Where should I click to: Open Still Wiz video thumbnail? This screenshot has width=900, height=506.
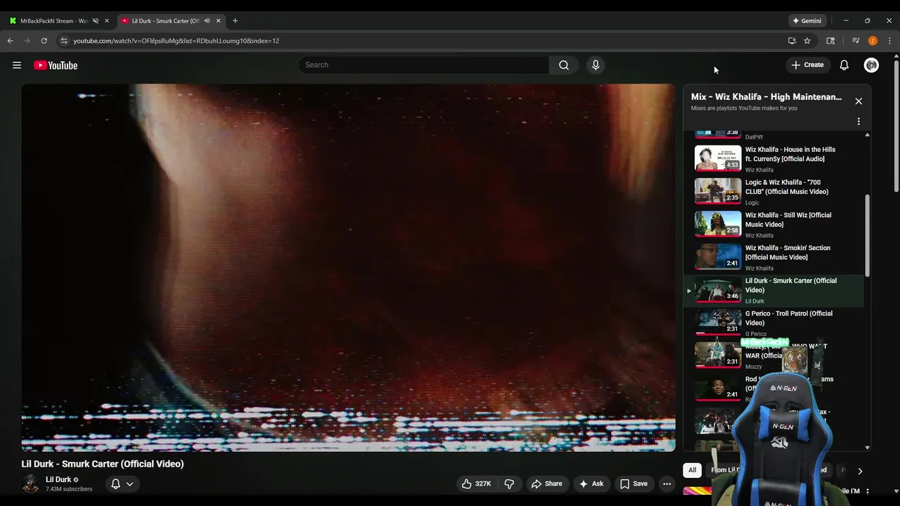[718, 224]
